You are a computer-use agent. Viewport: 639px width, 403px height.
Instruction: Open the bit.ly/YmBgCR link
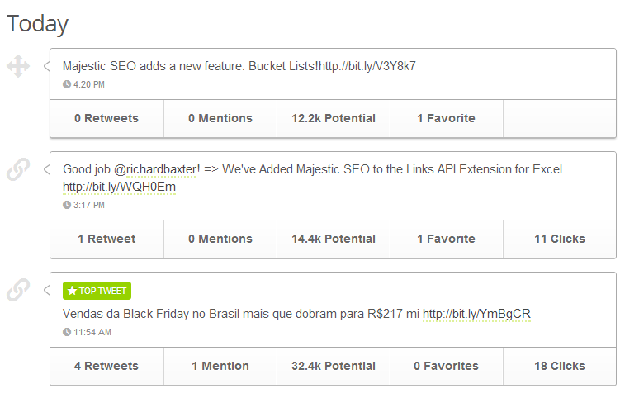click(476, 314)
